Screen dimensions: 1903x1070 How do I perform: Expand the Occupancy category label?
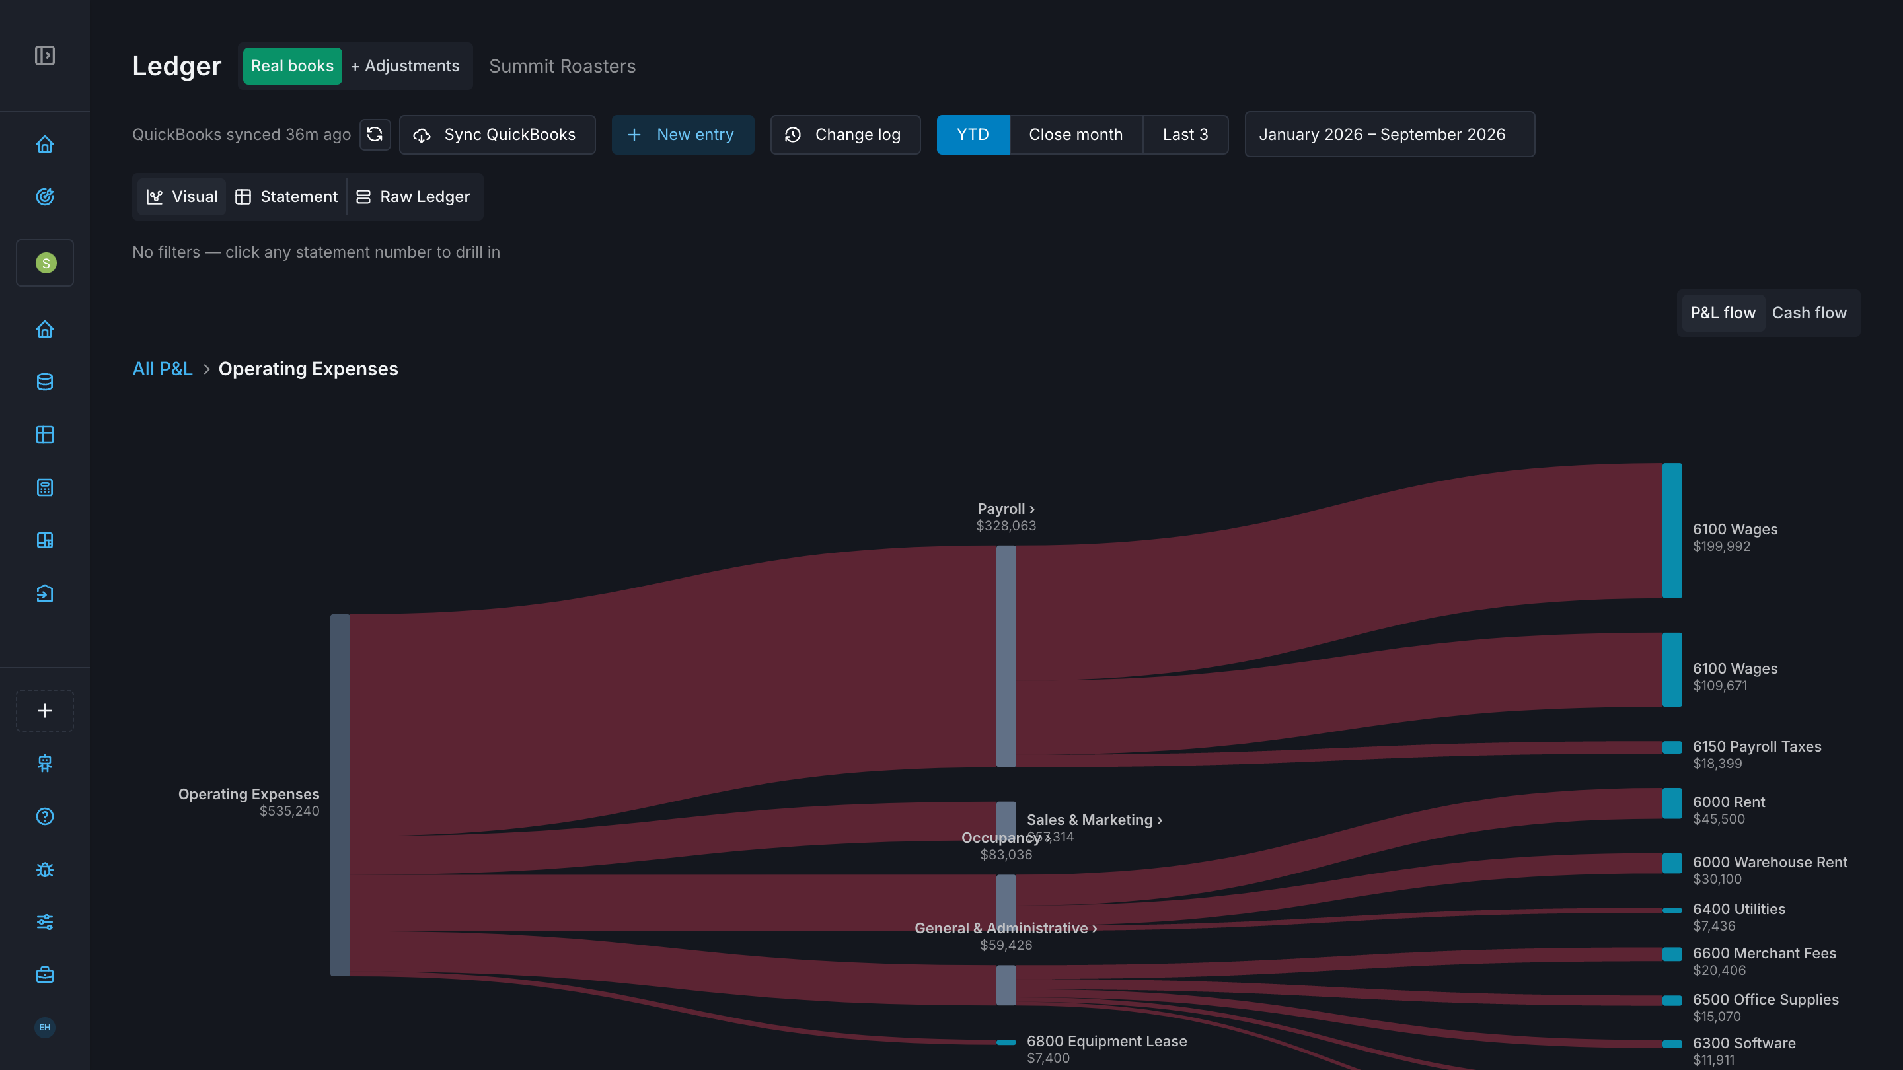coord(1006,838)
